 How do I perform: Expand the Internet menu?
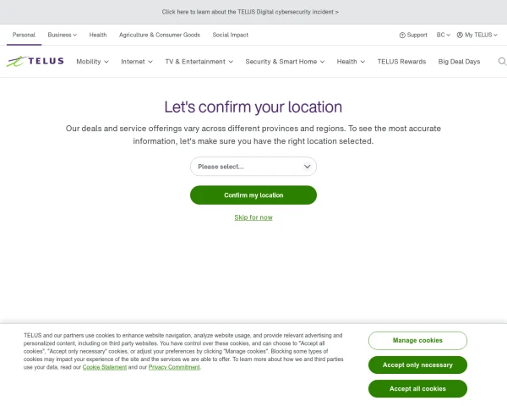pos(137,62)
